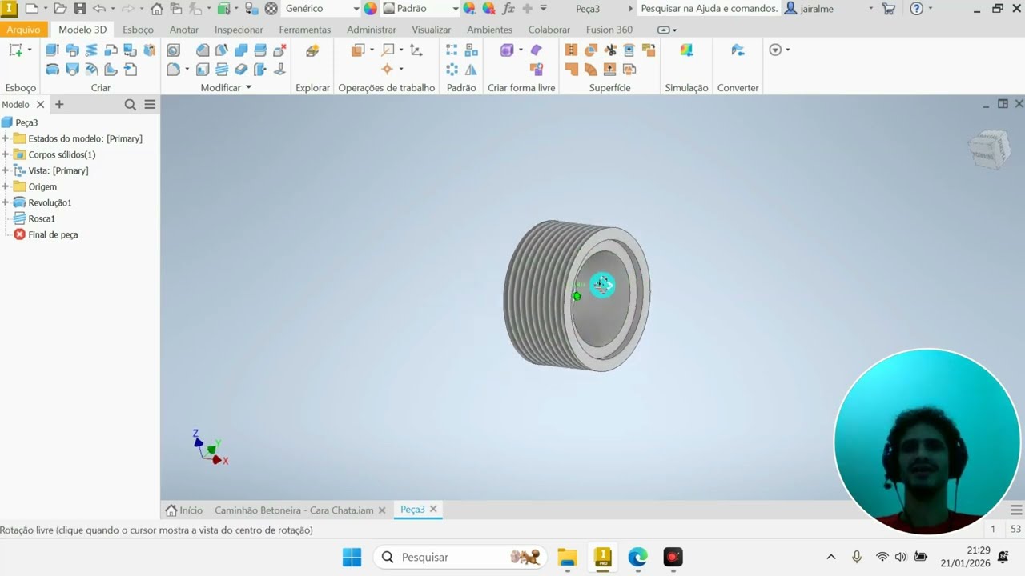
Task: Select the Delete Face tool
Action: pos(279,50)
